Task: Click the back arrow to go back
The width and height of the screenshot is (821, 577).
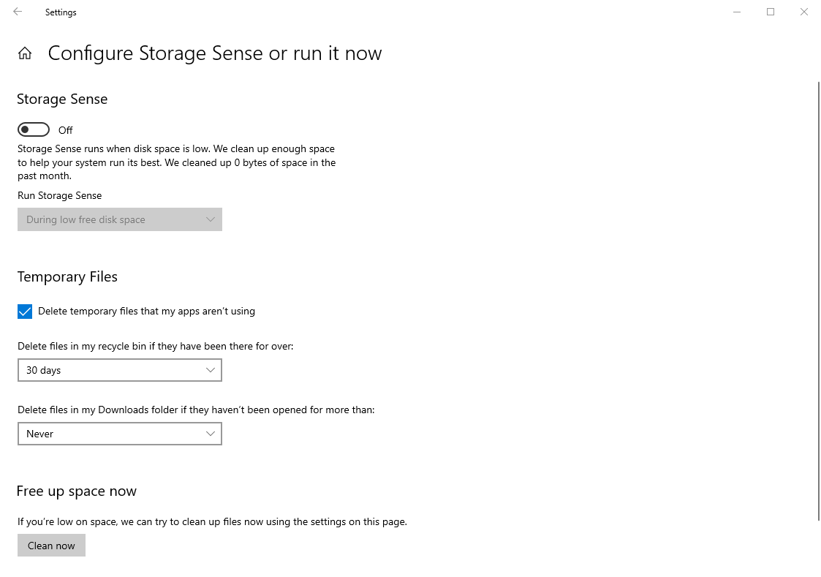Action: 18,12
